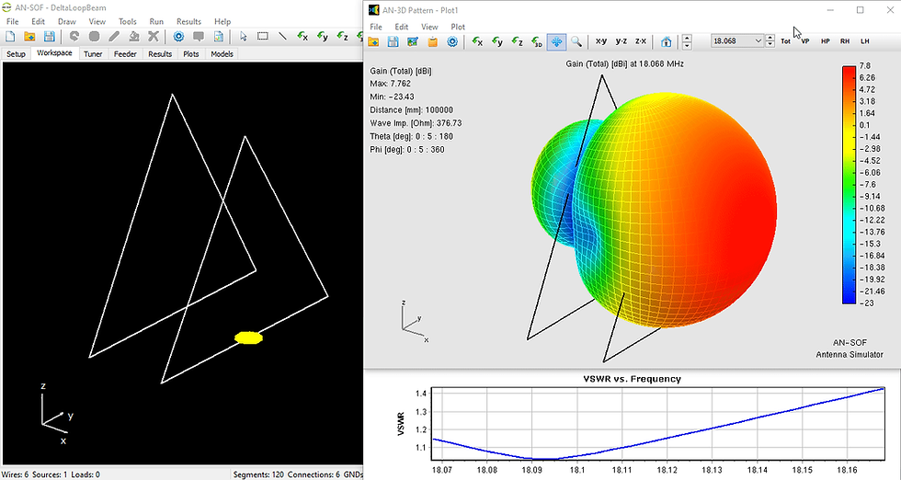Open View menu in AN-3D Pattern window
This screenshot has height=480, width=901.
pos(429,27)
